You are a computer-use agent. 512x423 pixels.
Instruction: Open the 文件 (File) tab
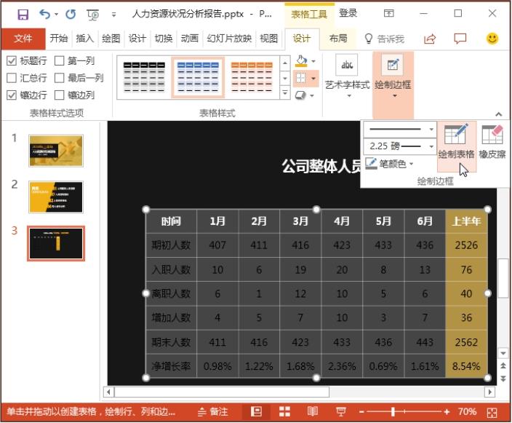(23, 39)
